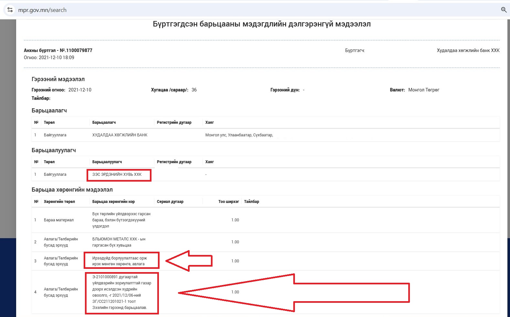Click registrar name Худалдаа хөгжлийн банк ХХК
Viewport: 510px width, 317px height.
[x=468, y=50]
